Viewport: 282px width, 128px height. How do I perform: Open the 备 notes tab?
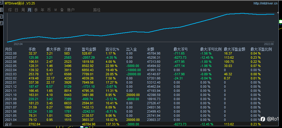62,10
